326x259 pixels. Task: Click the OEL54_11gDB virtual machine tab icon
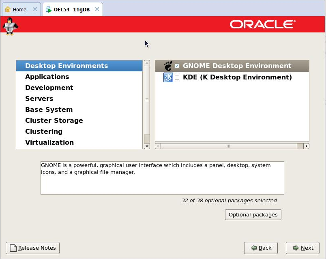tap(49, 10)
